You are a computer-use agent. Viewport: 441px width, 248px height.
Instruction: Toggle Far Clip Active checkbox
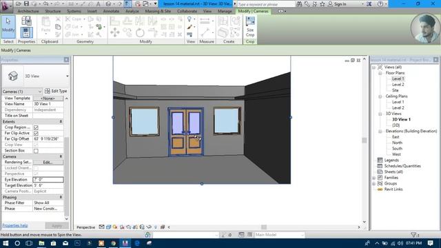click(36, 133)
